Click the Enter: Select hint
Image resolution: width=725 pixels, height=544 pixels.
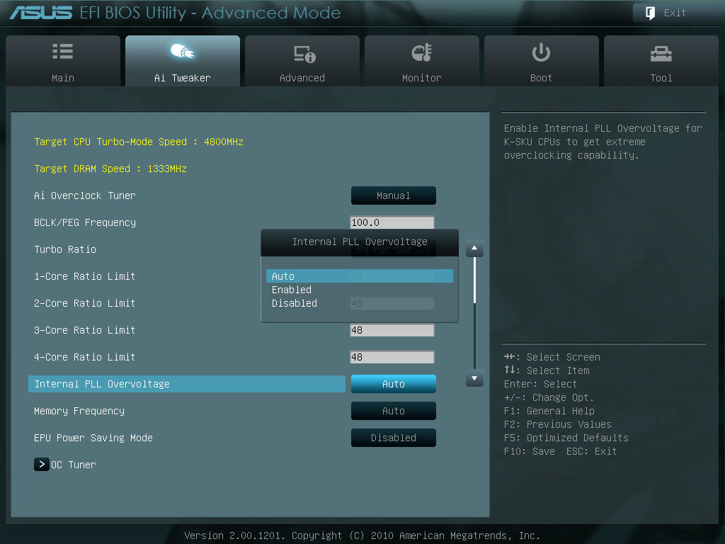[x=540, y=384]
